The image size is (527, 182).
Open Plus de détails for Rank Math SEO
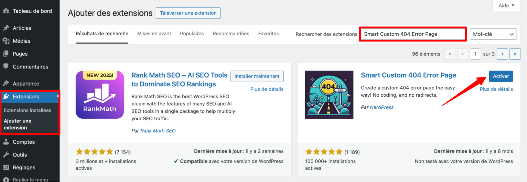(x=267, y=89)
